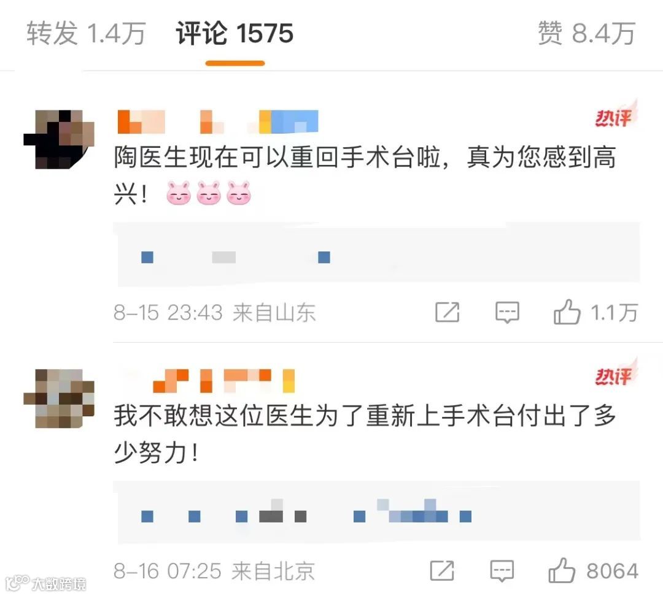
Task: Switch to the 赞 8.4万 tab
Action: tap(586, 33)
